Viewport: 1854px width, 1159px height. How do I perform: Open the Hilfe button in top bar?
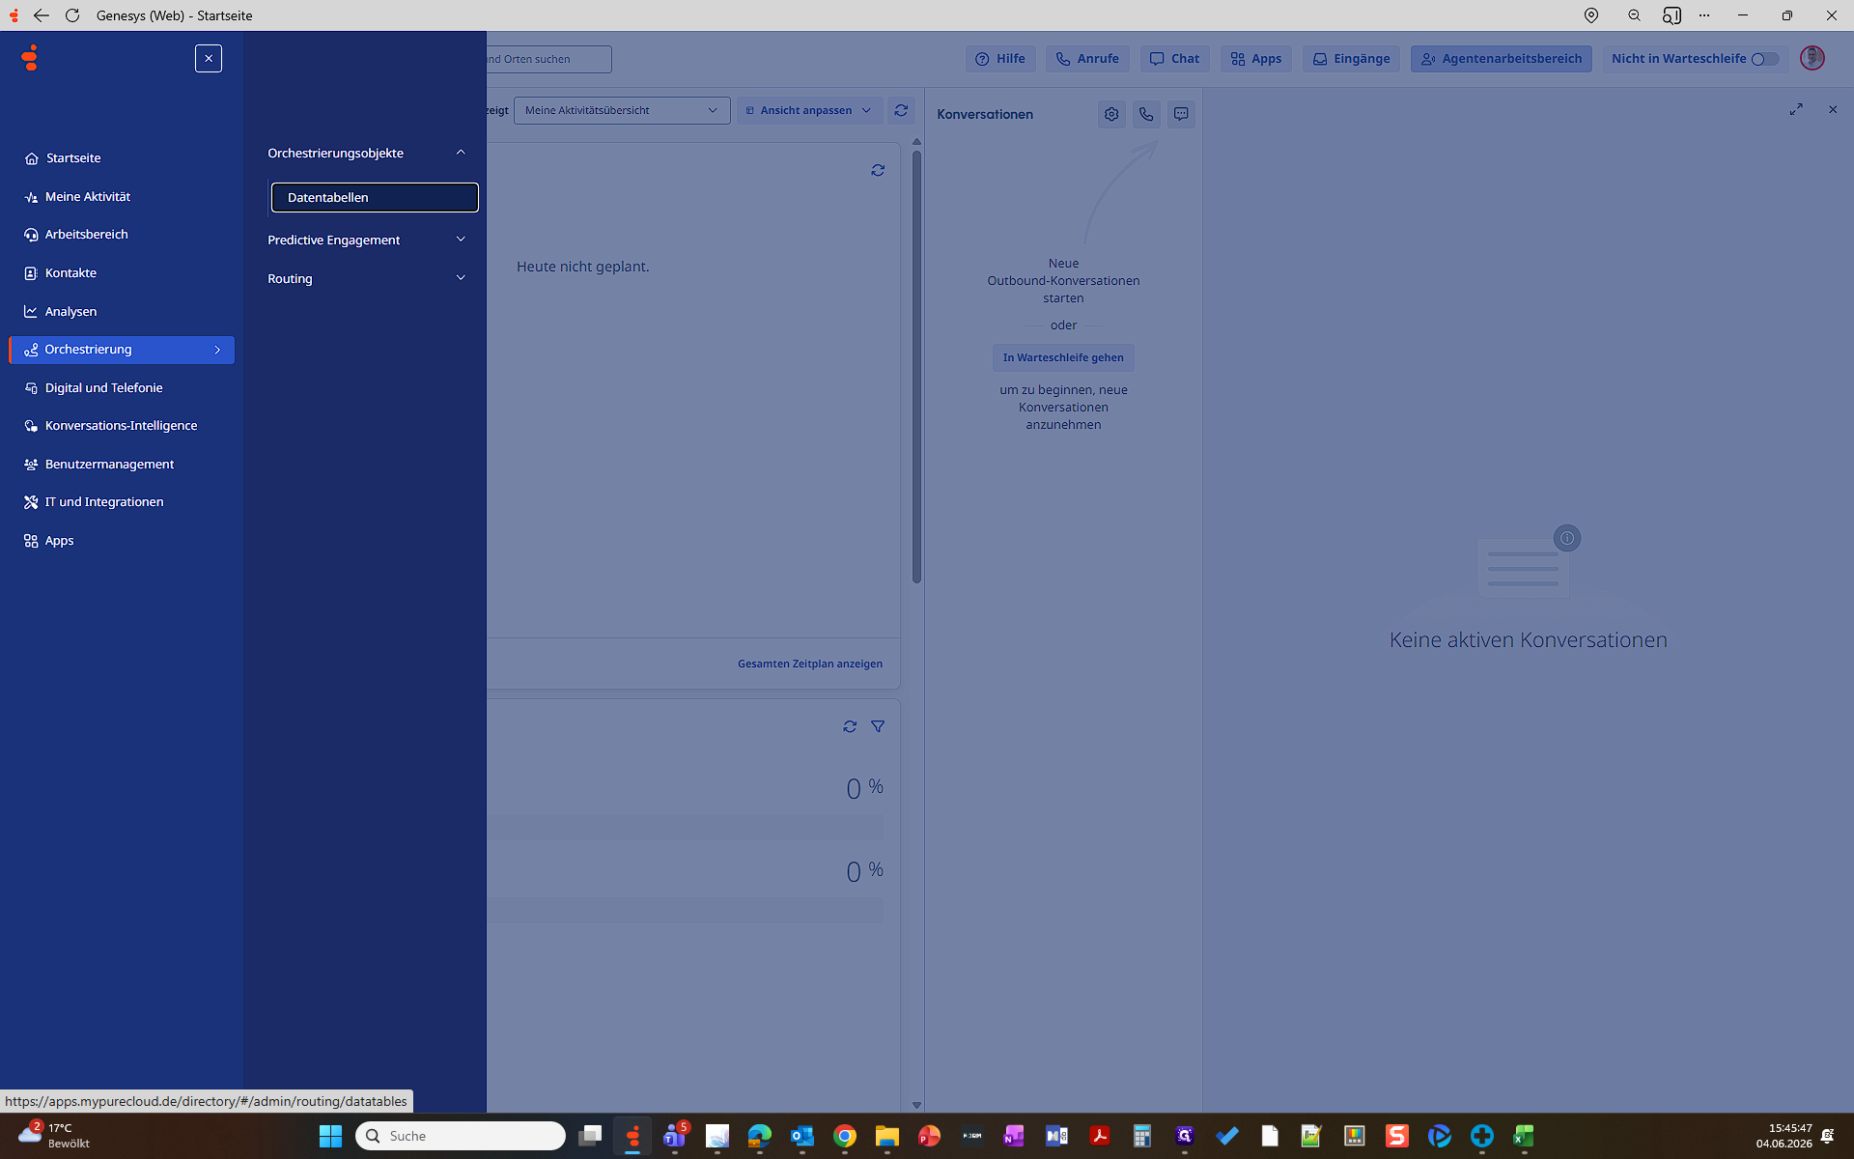point(1000,58)
